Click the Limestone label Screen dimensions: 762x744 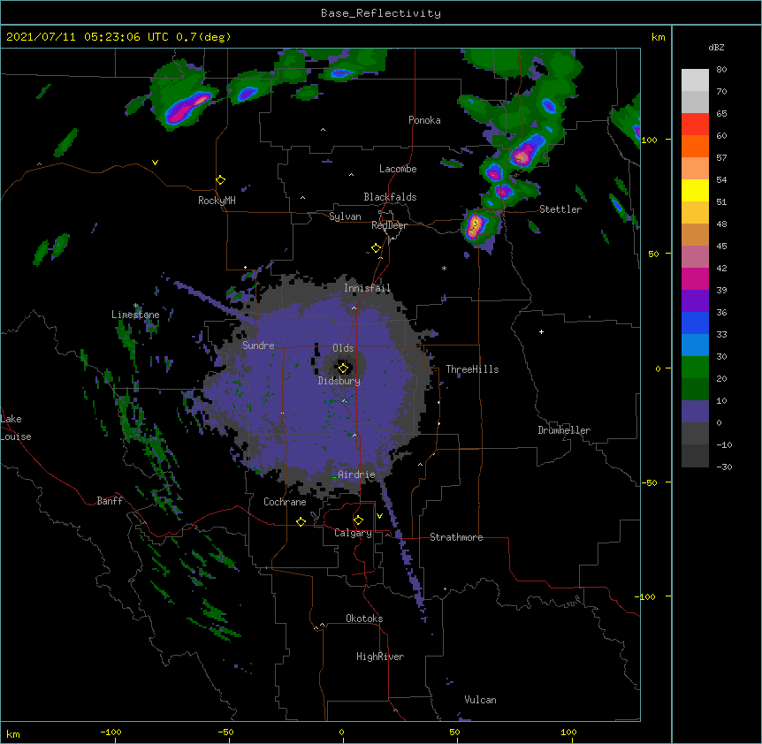pyautogui.click(x=135, y=315)
